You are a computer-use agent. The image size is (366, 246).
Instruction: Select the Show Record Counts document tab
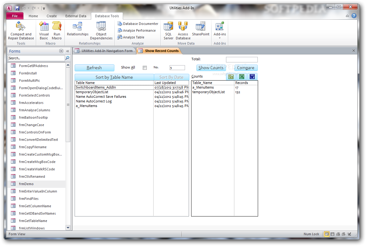[x=159, y=51]
